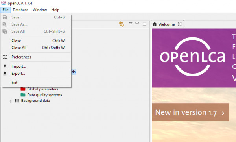Select Import... from the File menu
This screenshot has width=236, height=142.
click(36, 66)
